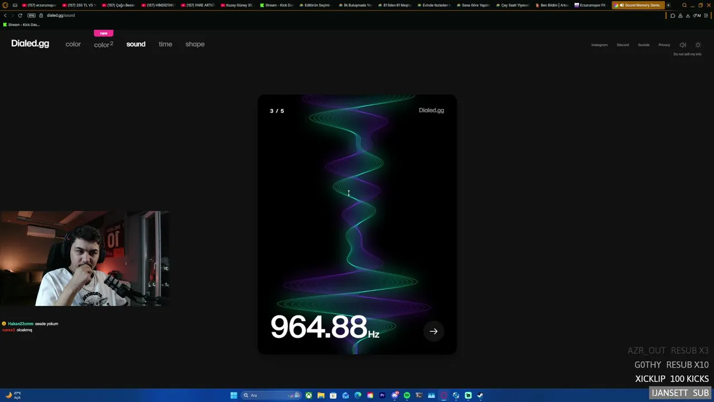Switch to the 'Stream - Kick Das' browser tab
Image resolution: width=714 pixels, height=402 pixels.
277,5
